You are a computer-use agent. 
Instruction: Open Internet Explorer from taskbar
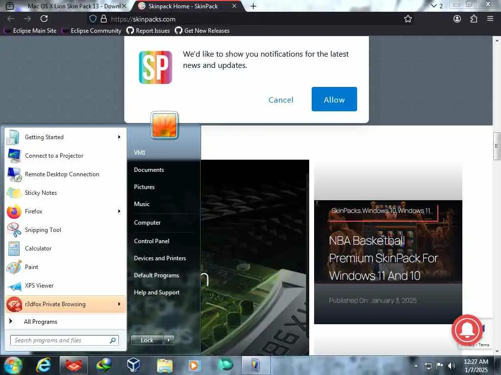(43, 365)
